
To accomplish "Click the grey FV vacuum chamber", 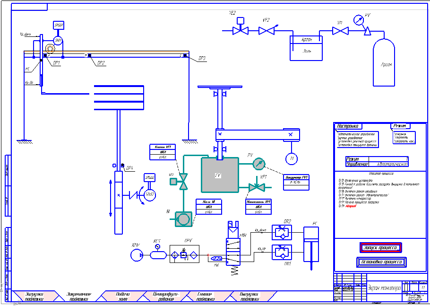I will pyautogui.click(x=220, y=175).
